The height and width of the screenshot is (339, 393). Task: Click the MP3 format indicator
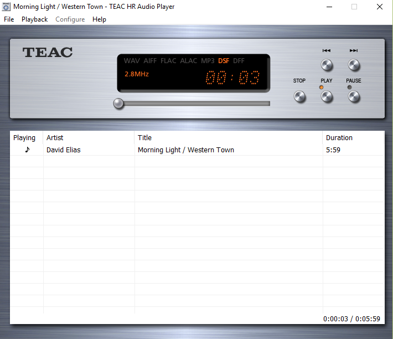[208, 61]
